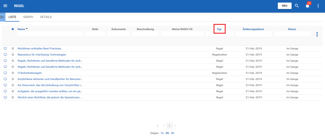Viewport: 325px width, 136px height.
Task: Toggle favorite star for IT-Sicherheitsregeln
Action: pyautogui.click(x=13, y=73)
